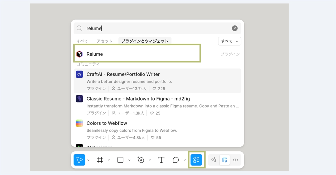
Task: Select the Frame tool
Action: point(100,160)
